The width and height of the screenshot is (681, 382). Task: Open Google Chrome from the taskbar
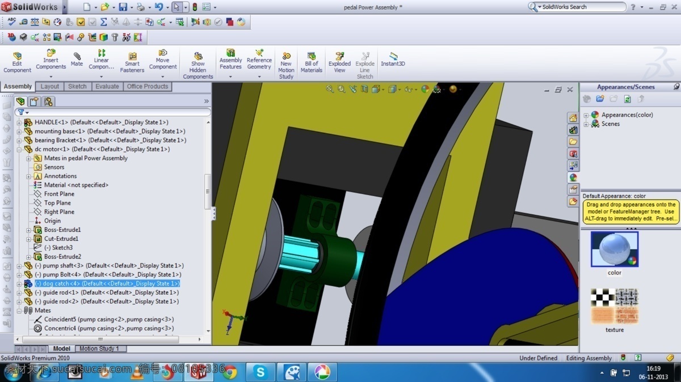point(230,372)
